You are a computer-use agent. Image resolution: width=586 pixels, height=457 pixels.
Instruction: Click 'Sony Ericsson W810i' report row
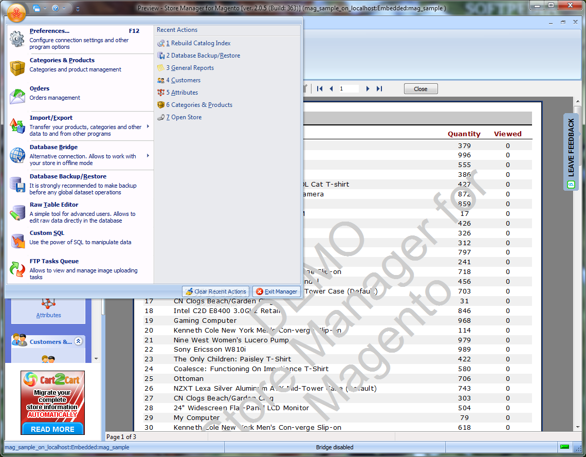click(338, 350)
